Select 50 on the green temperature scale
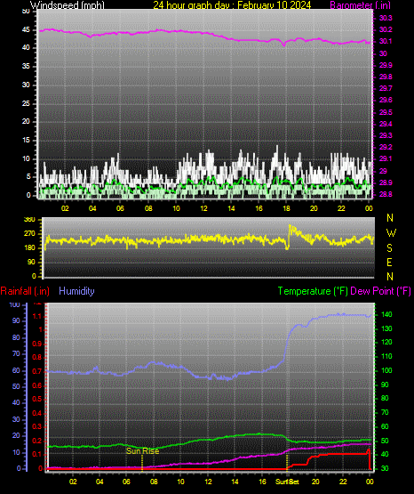 coord(385,441)
